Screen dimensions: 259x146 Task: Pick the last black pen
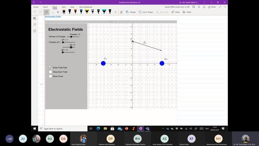tap(110, 12)
